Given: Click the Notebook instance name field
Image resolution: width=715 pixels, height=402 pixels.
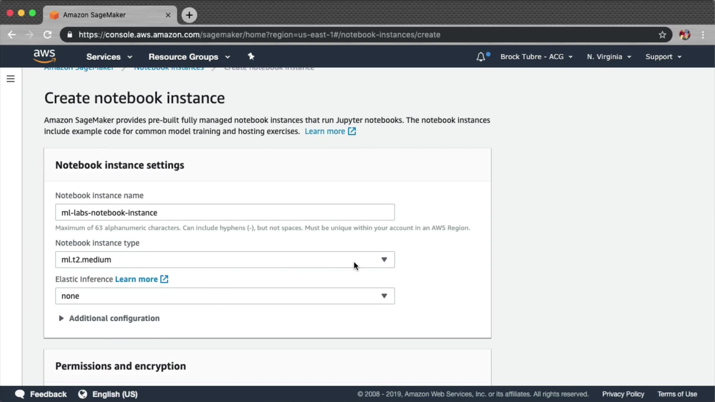Looking at the screenshot, I should point(225,212).
